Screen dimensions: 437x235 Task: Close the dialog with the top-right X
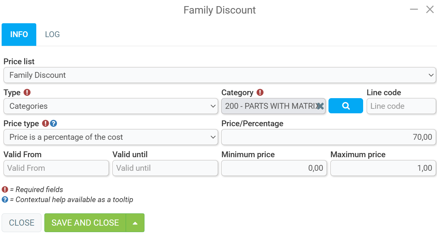click(x=430, y=9)
